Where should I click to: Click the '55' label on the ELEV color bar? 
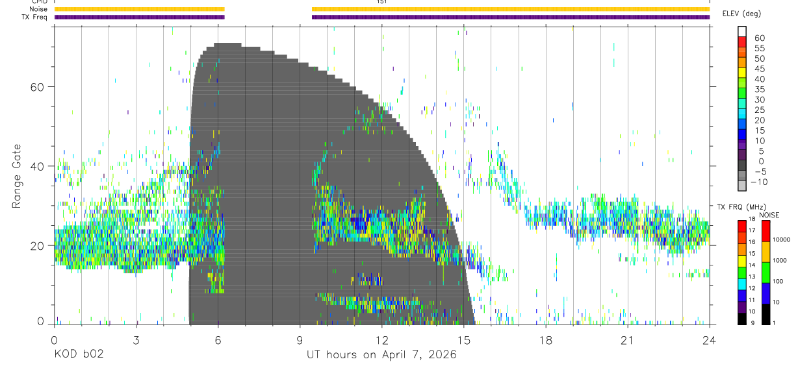point(760,48)
